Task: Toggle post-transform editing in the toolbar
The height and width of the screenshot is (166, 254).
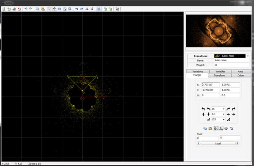Action: click(105, 9)
